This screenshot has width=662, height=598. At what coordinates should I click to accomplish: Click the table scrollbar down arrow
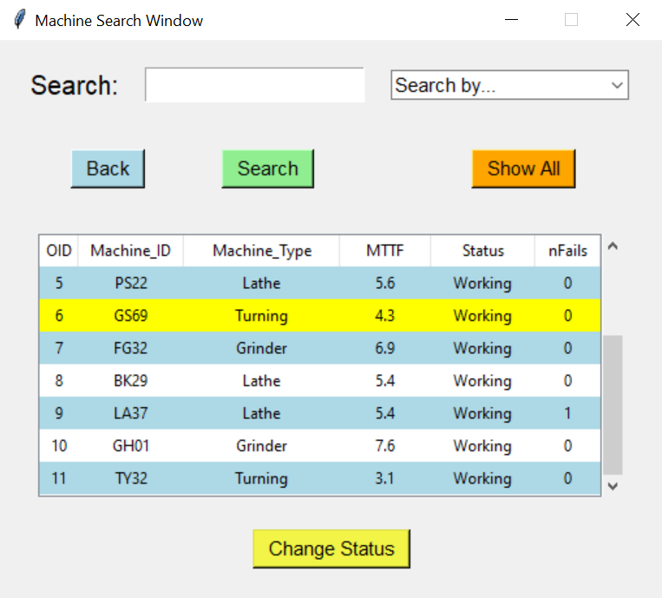(613, 486)
